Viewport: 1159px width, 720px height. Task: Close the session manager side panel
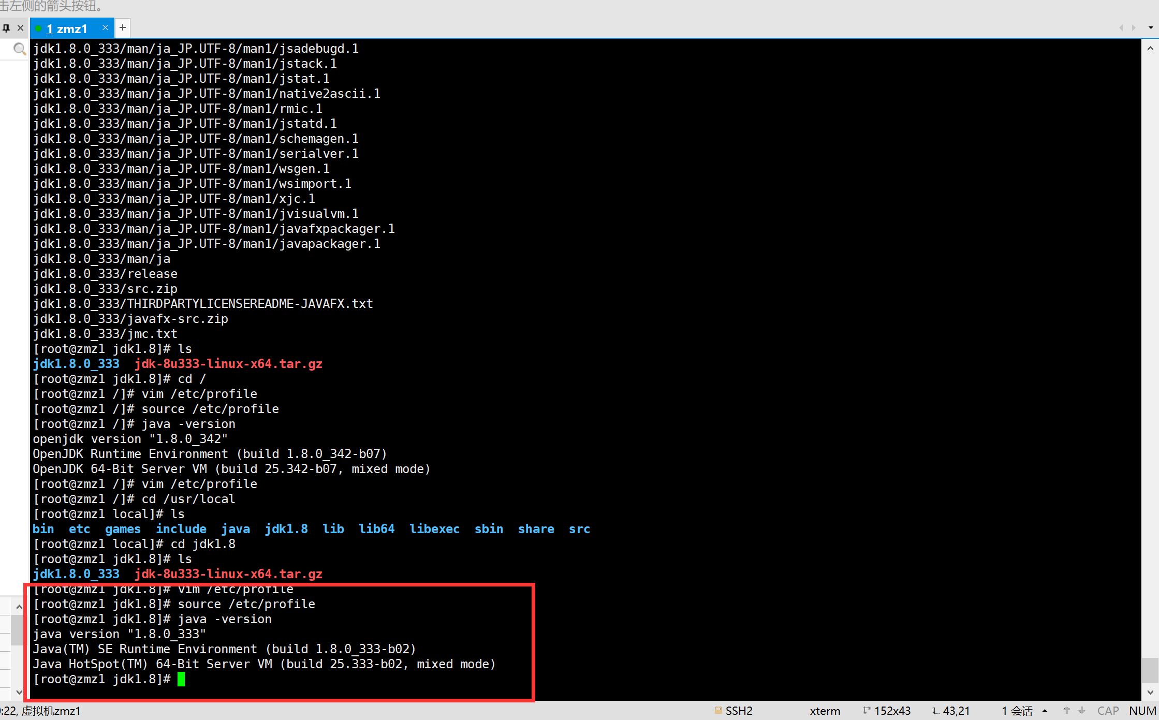click(x=21, y=28)
